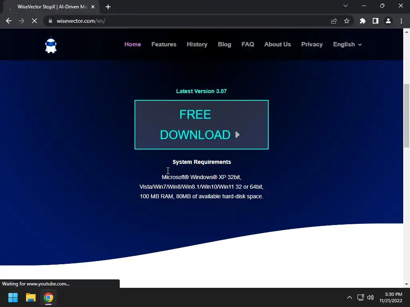
Task: Stop page loading with the X button
Action: pyautogui.click(x=34, y=21)
